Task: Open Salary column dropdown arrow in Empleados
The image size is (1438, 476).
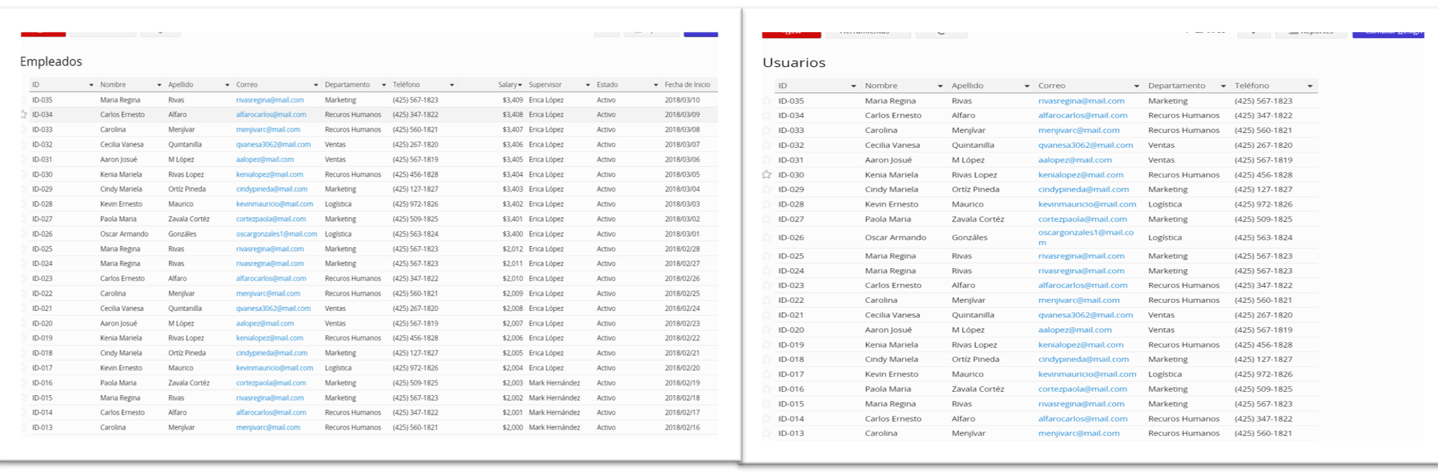Action: [x=520, y=85]
